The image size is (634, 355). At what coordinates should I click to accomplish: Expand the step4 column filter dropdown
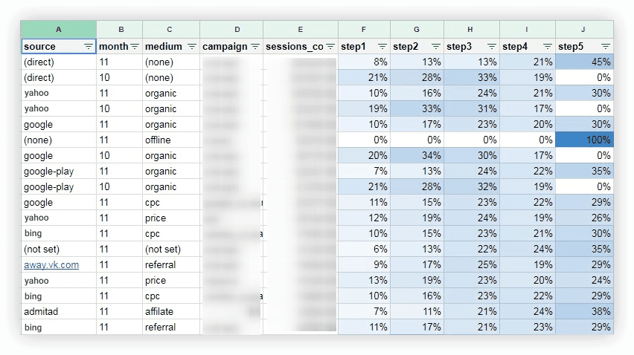point(548,47)
